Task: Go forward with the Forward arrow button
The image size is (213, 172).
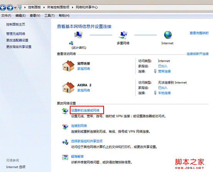Action: coord(10,8)
